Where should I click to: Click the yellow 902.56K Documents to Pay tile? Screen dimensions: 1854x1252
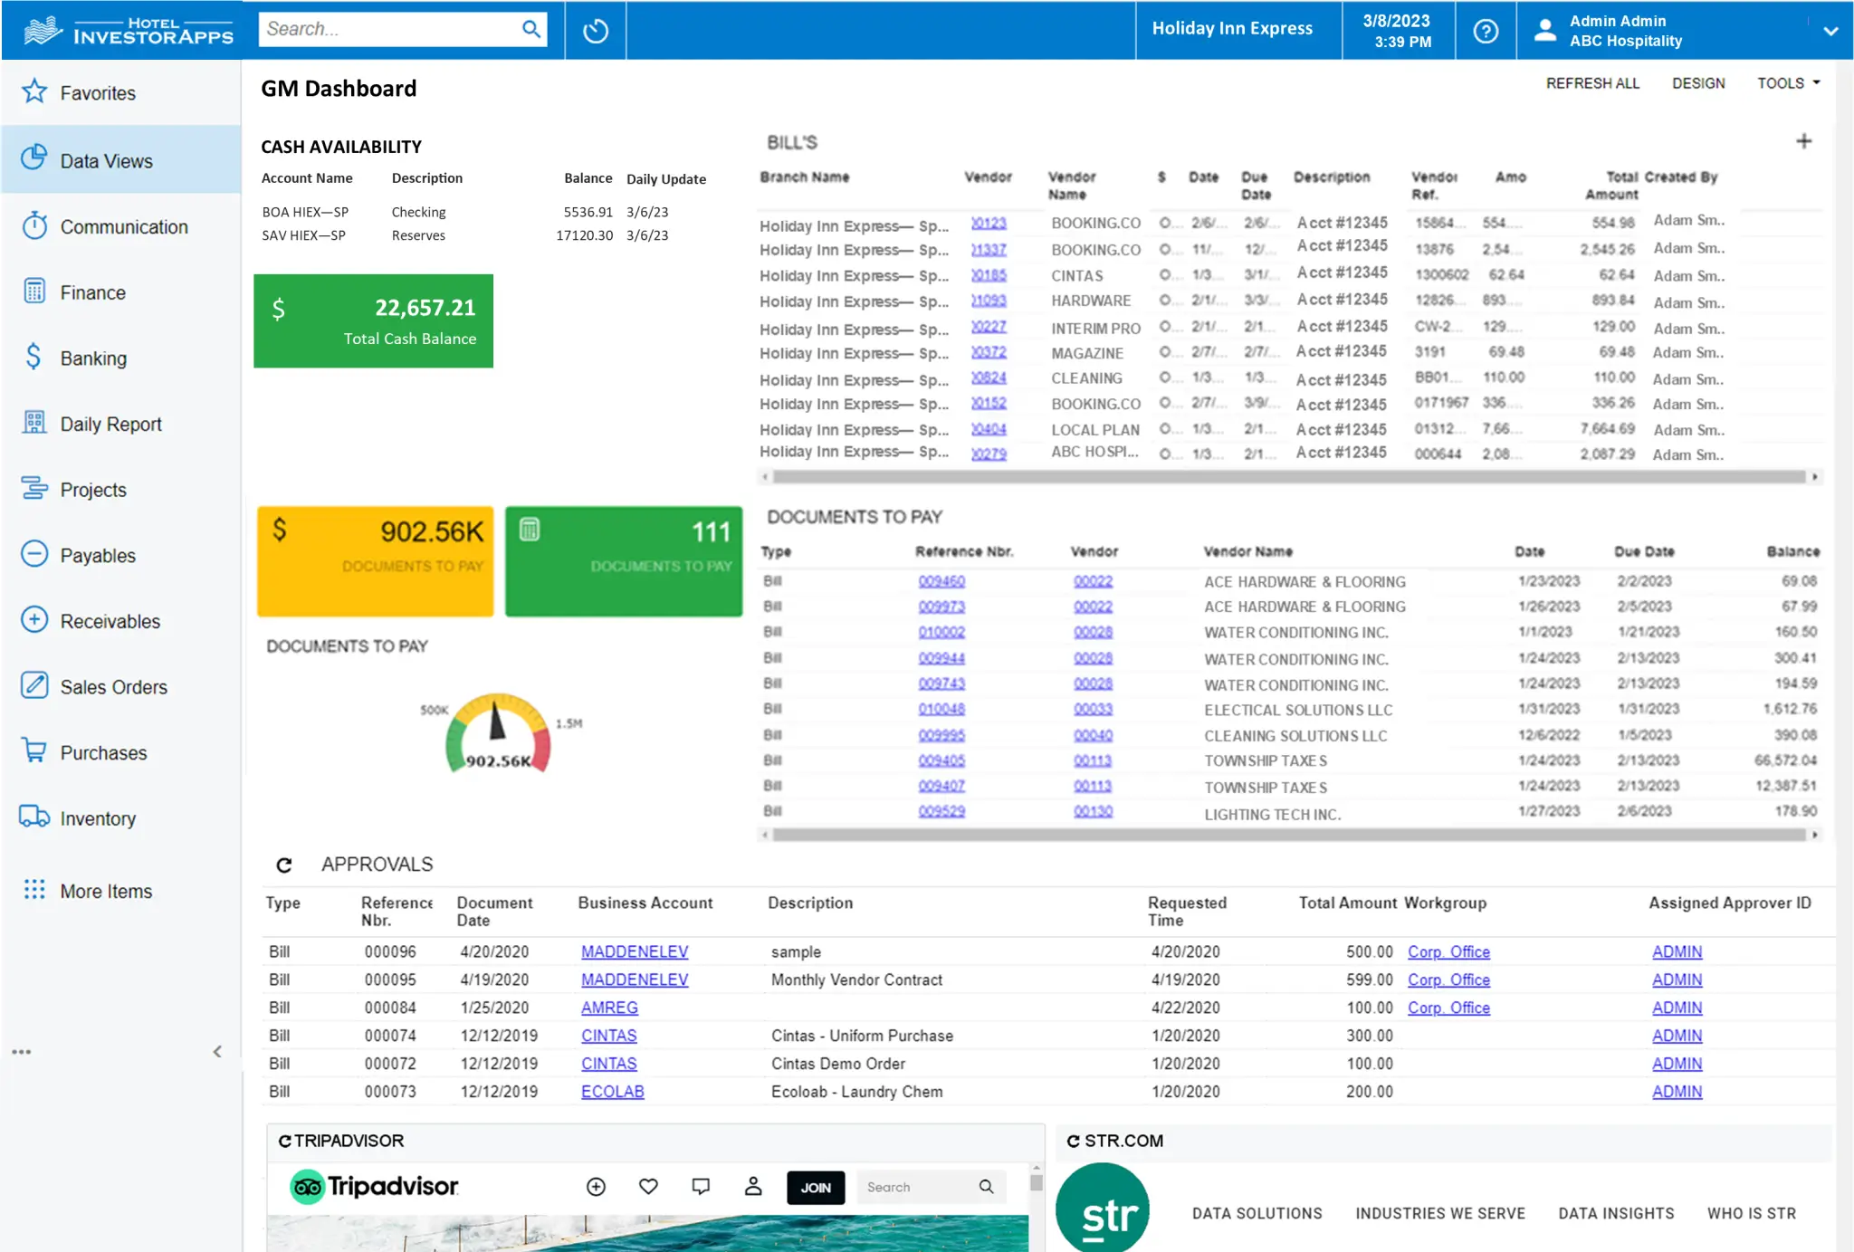tap(375, 561)
